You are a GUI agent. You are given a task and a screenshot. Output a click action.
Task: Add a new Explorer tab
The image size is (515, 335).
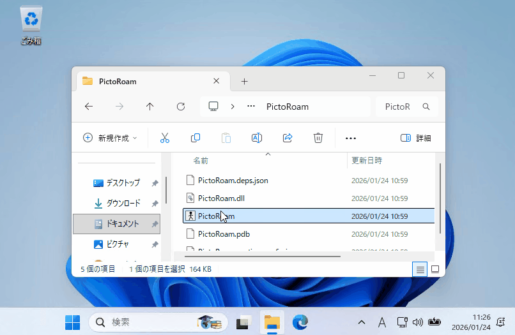[x=244, y=82]
